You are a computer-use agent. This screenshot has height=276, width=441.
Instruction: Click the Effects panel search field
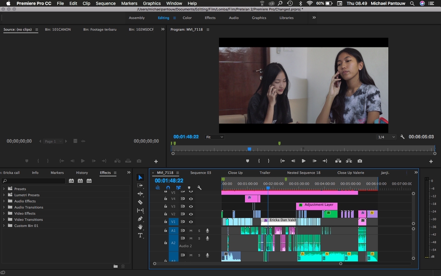pyautogui.click(x=33, y=181)
